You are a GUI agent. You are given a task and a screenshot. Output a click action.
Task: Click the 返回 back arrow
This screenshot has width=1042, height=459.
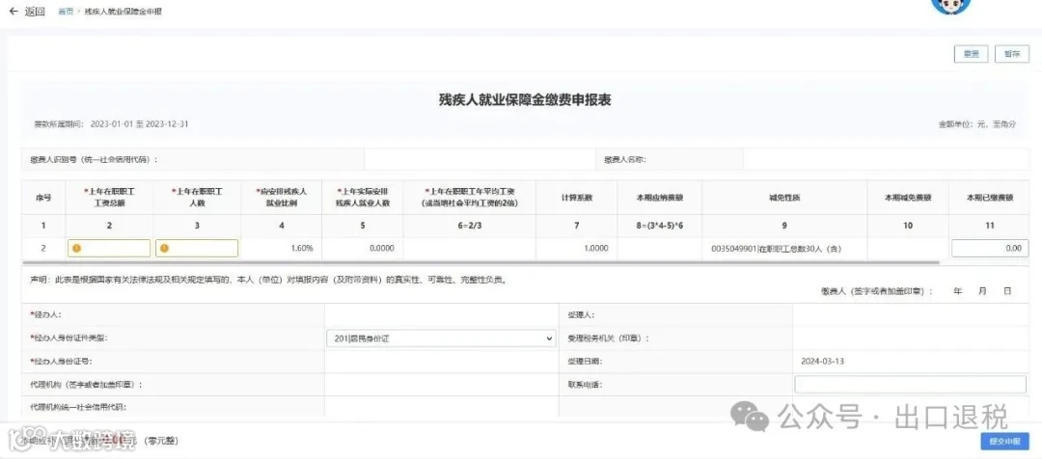(x=14, y=12)
